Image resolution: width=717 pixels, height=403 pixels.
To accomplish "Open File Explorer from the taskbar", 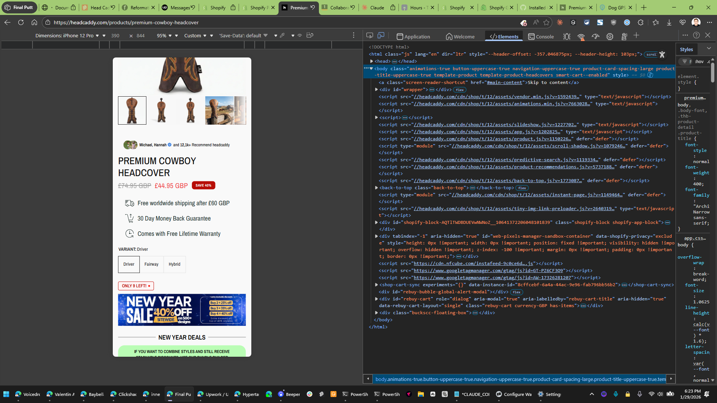I will click(421, 394).
